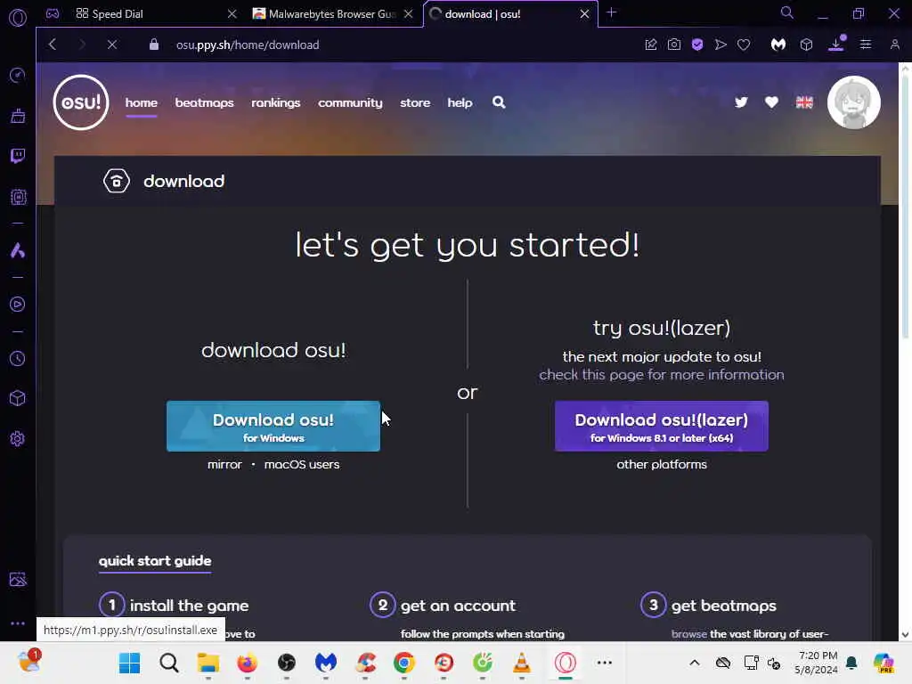The width and height of the screenshot is (912, 684).
Task: Open VLC media player from taskbar
Action: click(x=522, y=663)
